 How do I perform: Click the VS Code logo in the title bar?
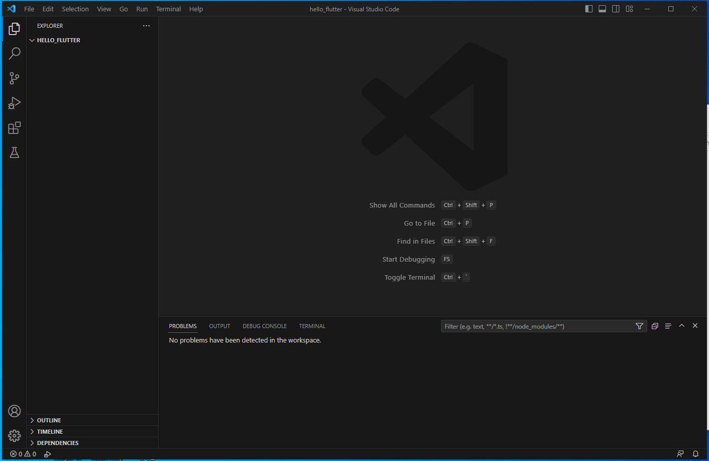[x=11, y=9]
